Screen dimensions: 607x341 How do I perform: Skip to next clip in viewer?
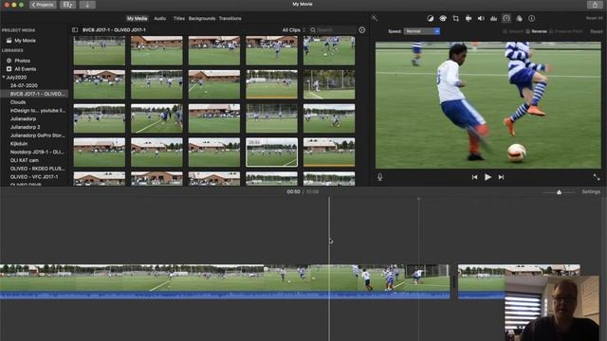click(501, 177)
